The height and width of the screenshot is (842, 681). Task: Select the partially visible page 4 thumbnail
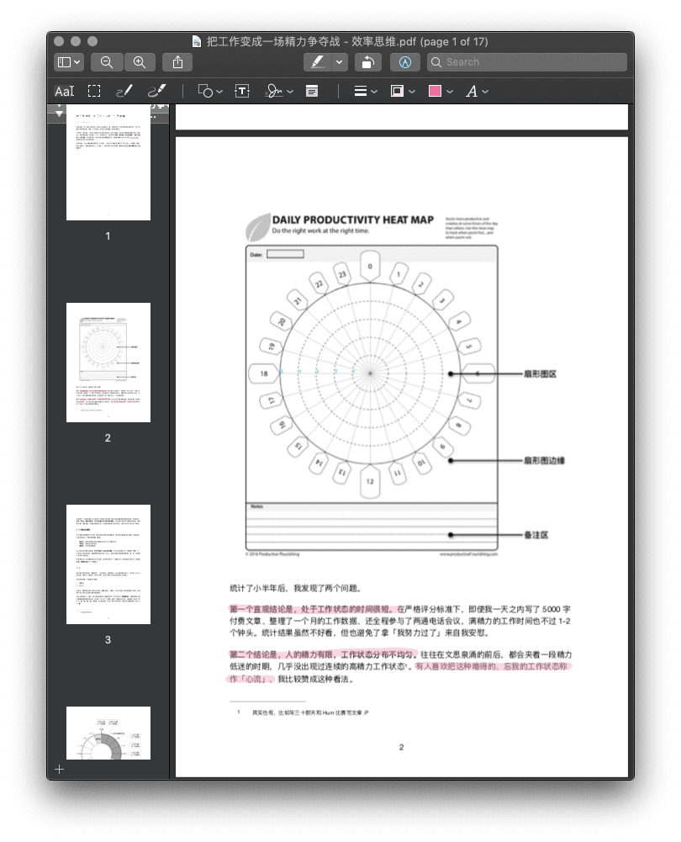coord(108,733)
